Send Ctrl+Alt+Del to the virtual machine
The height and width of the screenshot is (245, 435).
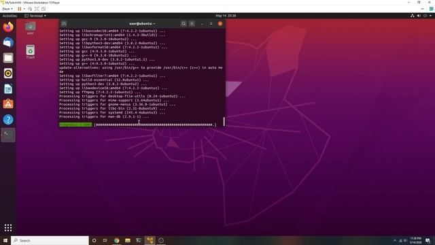30,9
